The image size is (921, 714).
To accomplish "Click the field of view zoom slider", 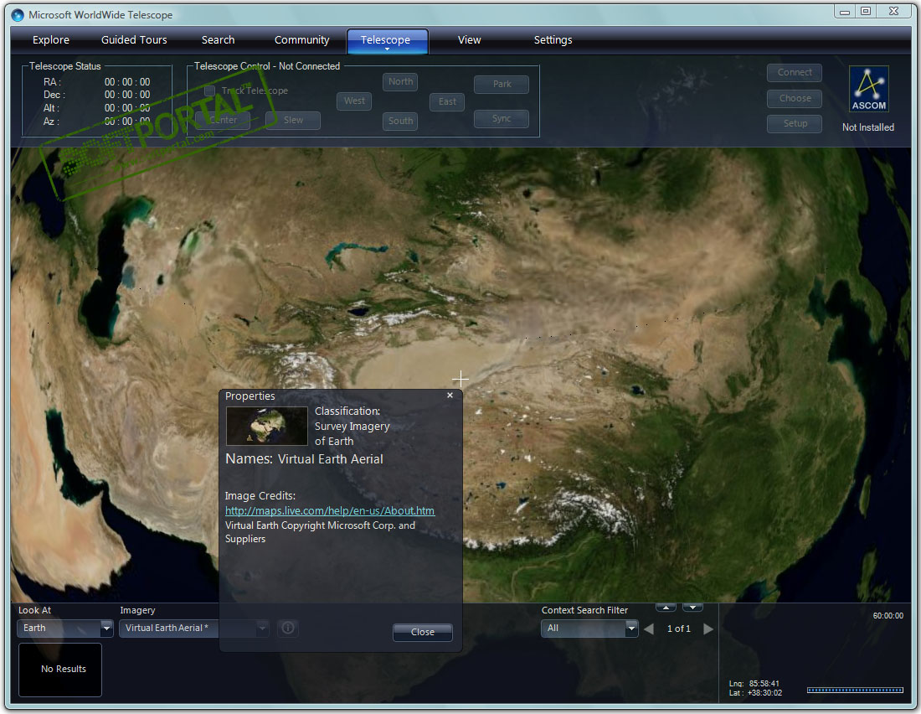I will tap(855, 690).
